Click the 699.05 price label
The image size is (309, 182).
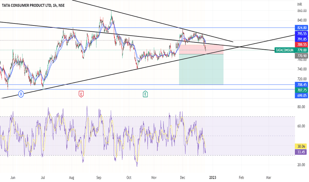coord(301,96)
